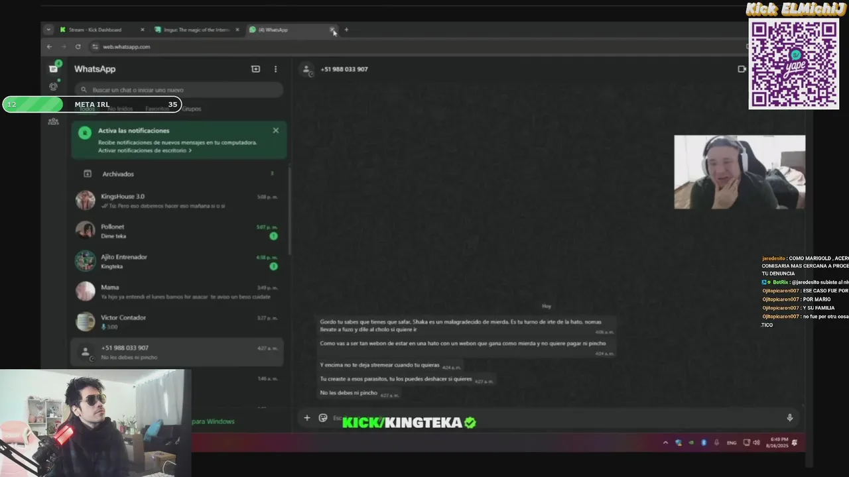
Task: Open contact profile avatar in chat header
Action: pyautogui.click(x=306, y=69)
